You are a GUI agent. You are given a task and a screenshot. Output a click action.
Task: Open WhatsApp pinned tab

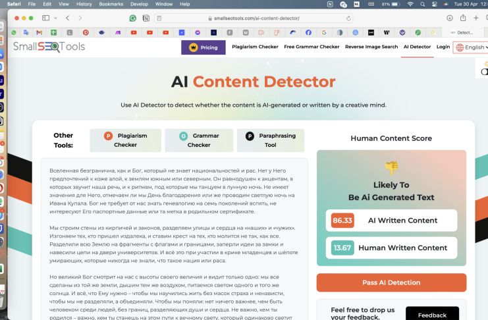point(14,32)
